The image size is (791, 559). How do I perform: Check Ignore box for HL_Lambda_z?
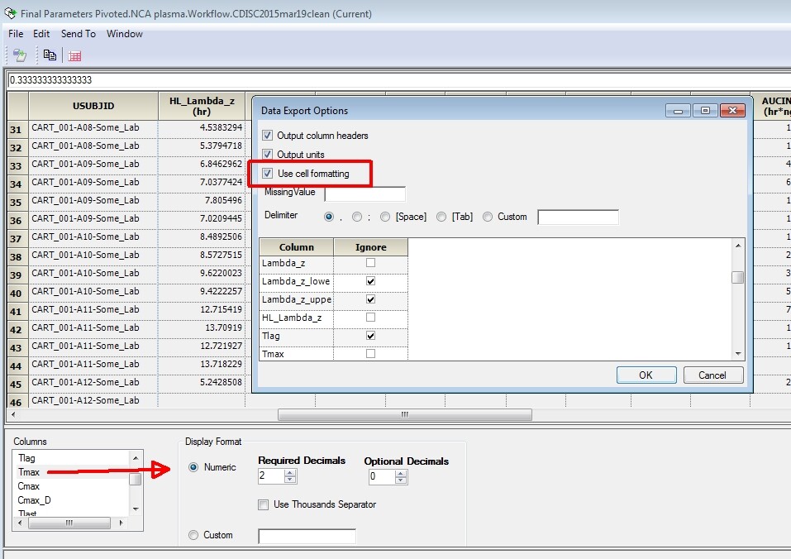[x=370, y=318]
